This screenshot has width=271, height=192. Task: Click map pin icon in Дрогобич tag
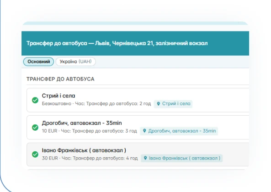(x=144, y=131)
